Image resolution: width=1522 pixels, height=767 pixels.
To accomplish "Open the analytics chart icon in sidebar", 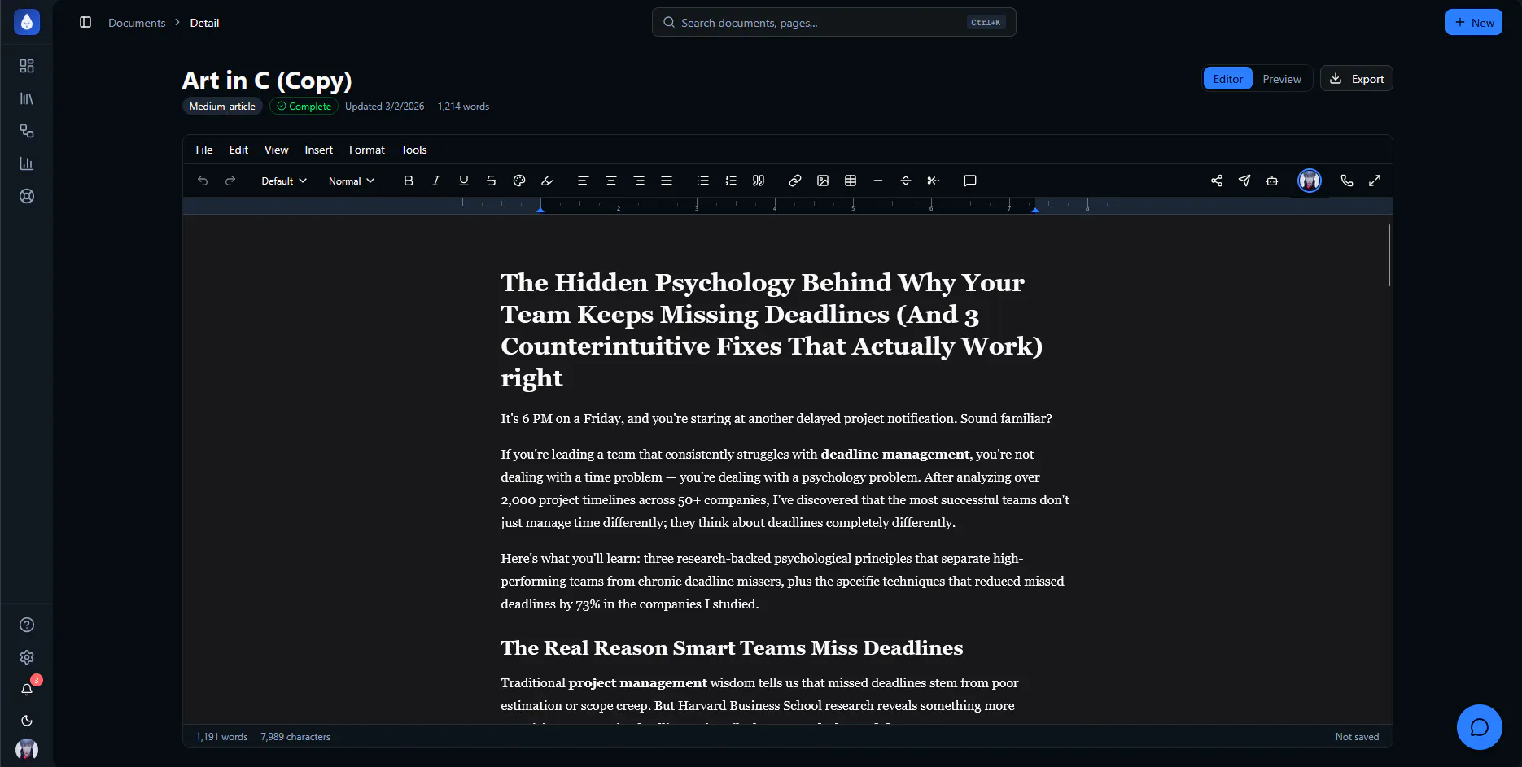I will (27, 163).
